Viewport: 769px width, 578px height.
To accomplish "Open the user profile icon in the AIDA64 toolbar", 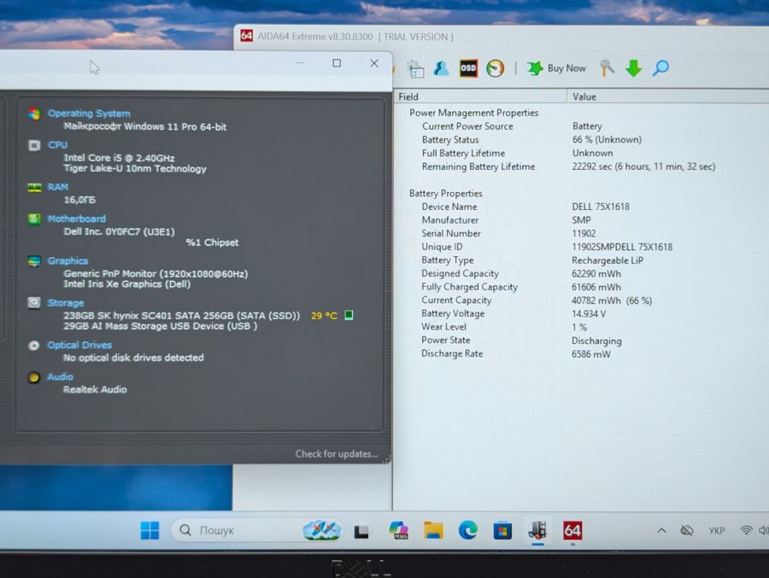I will (442, 68).
